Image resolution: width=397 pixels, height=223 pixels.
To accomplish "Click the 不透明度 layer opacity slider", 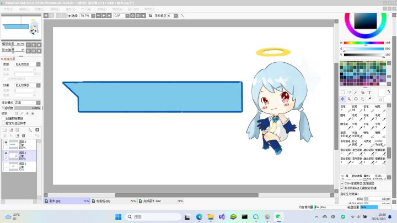I will point(27,108).
